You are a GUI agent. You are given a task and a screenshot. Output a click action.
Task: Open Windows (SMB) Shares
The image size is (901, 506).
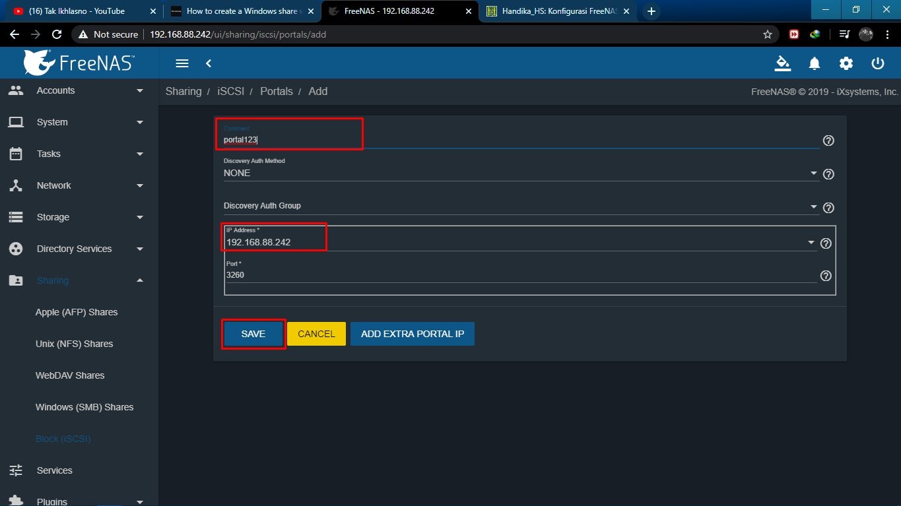(84, 407)
